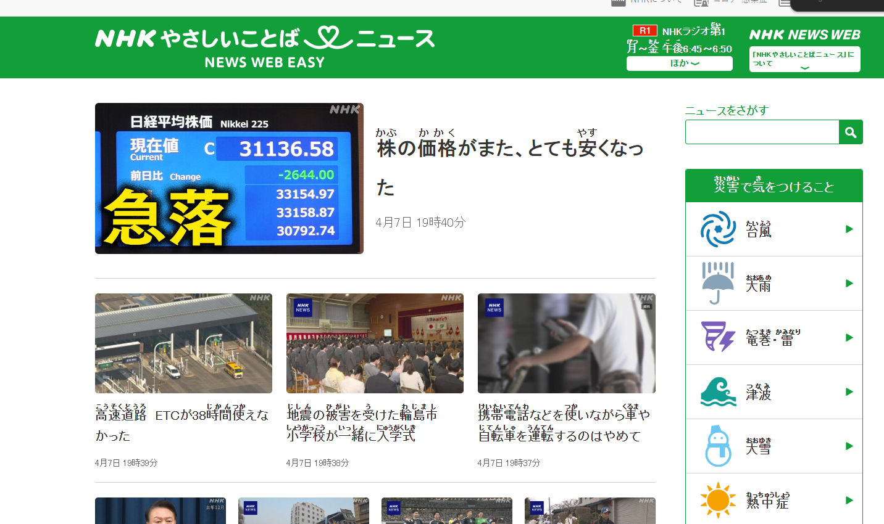Click the 竜巻・雷 label text
Viewport: 884px width, 524px height.
click(773, 338)
